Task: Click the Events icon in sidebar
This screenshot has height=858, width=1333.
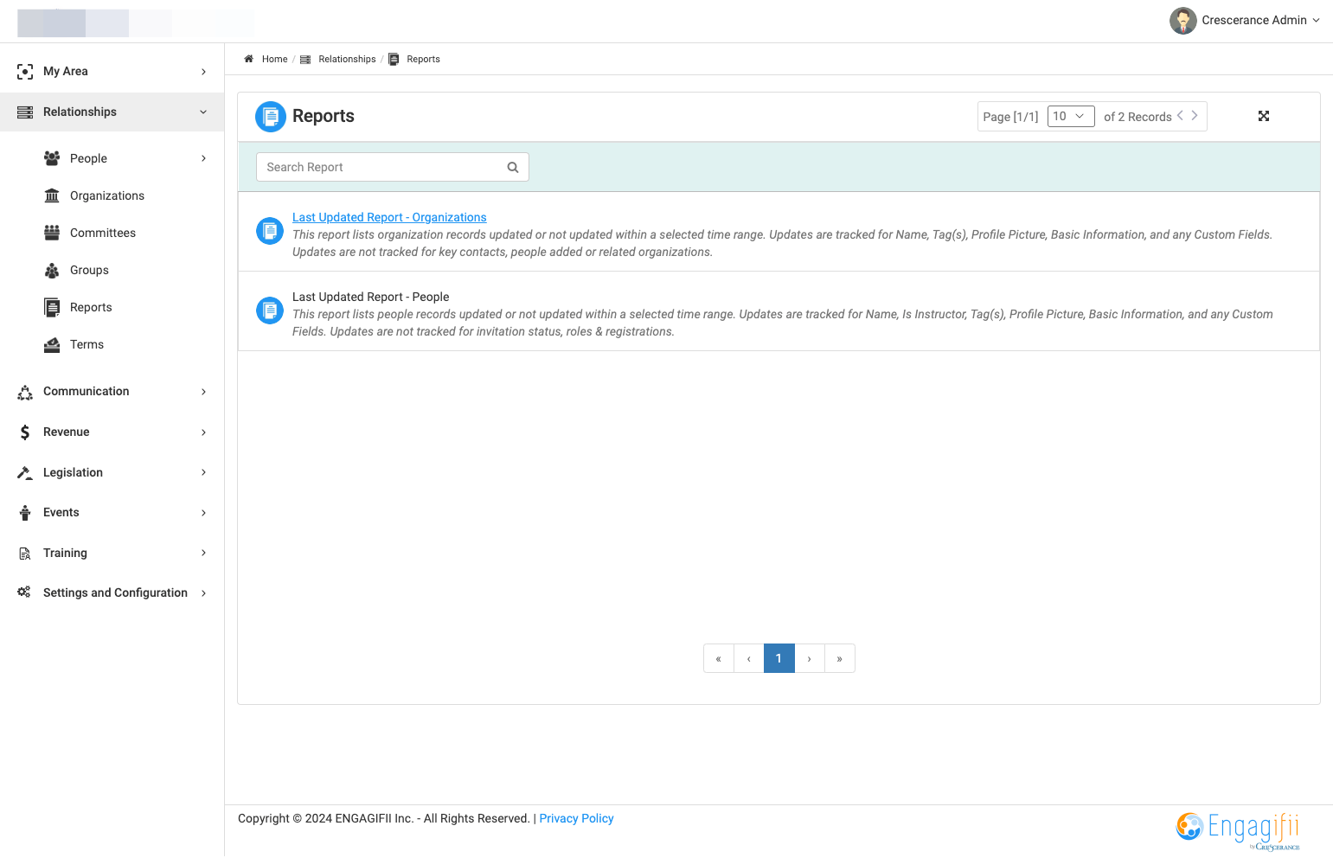Action: click(25, 513)
